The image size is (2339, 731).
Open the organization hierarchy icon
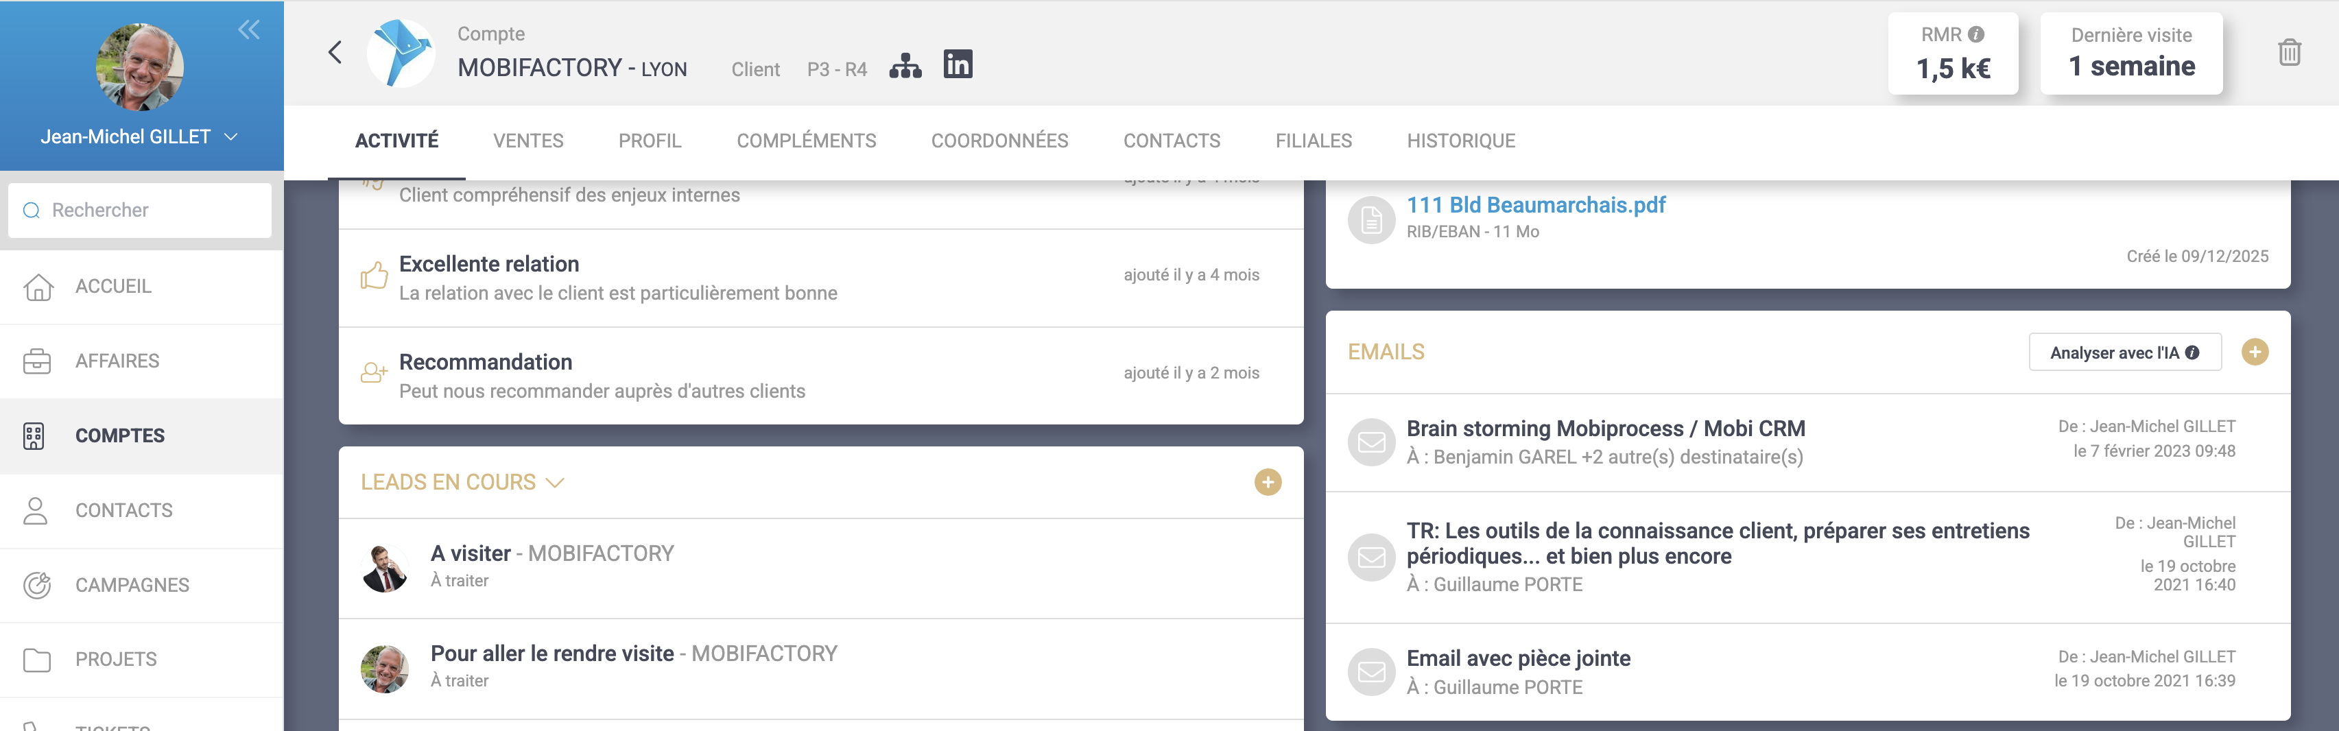coord(904,65)
